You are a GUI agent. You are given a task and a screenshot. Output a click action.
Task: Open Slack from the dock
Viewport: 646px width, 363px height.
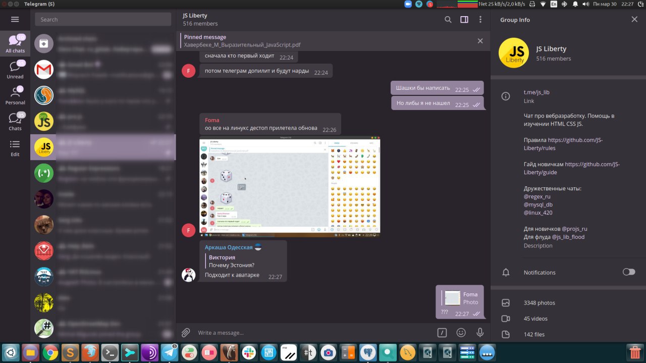click(x=248, y=352)
